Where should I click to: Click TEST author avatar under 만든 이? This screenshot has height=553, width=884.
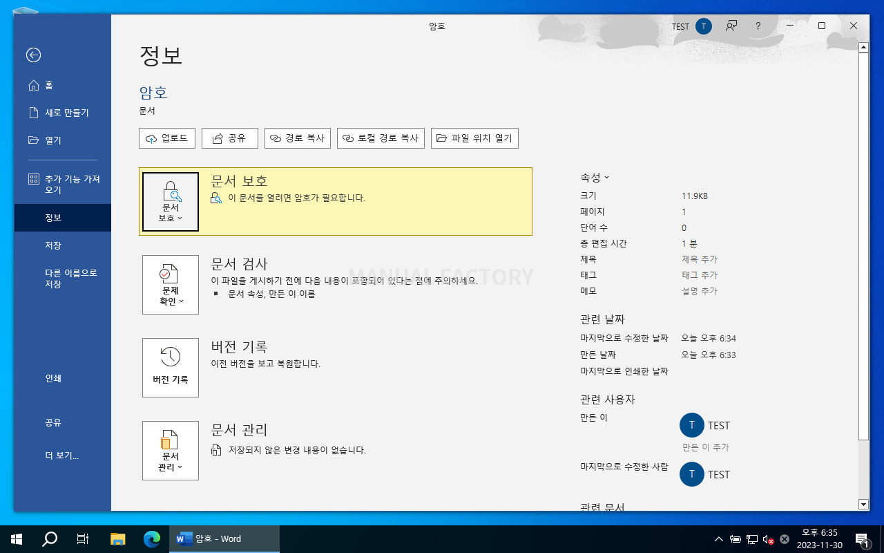(x=692, y=426)
